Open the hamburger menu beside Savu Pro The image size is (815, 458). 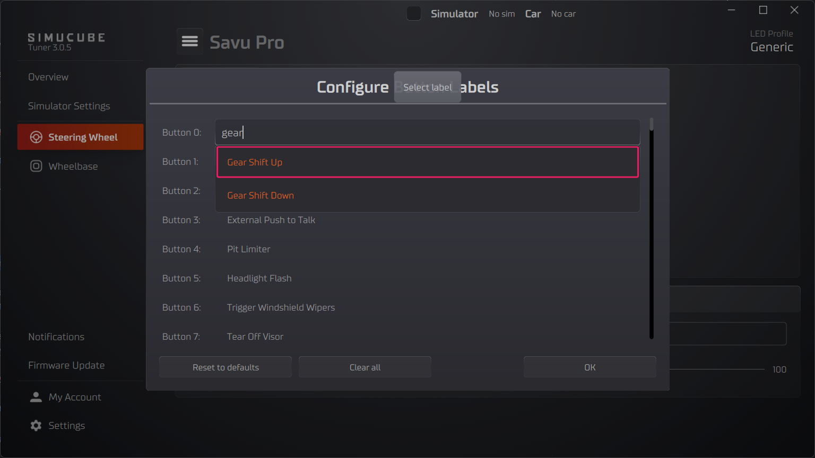coord(189,41)
